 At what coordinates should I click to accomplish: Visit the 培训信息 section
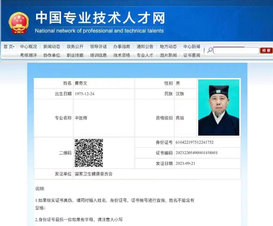point(98,55)
